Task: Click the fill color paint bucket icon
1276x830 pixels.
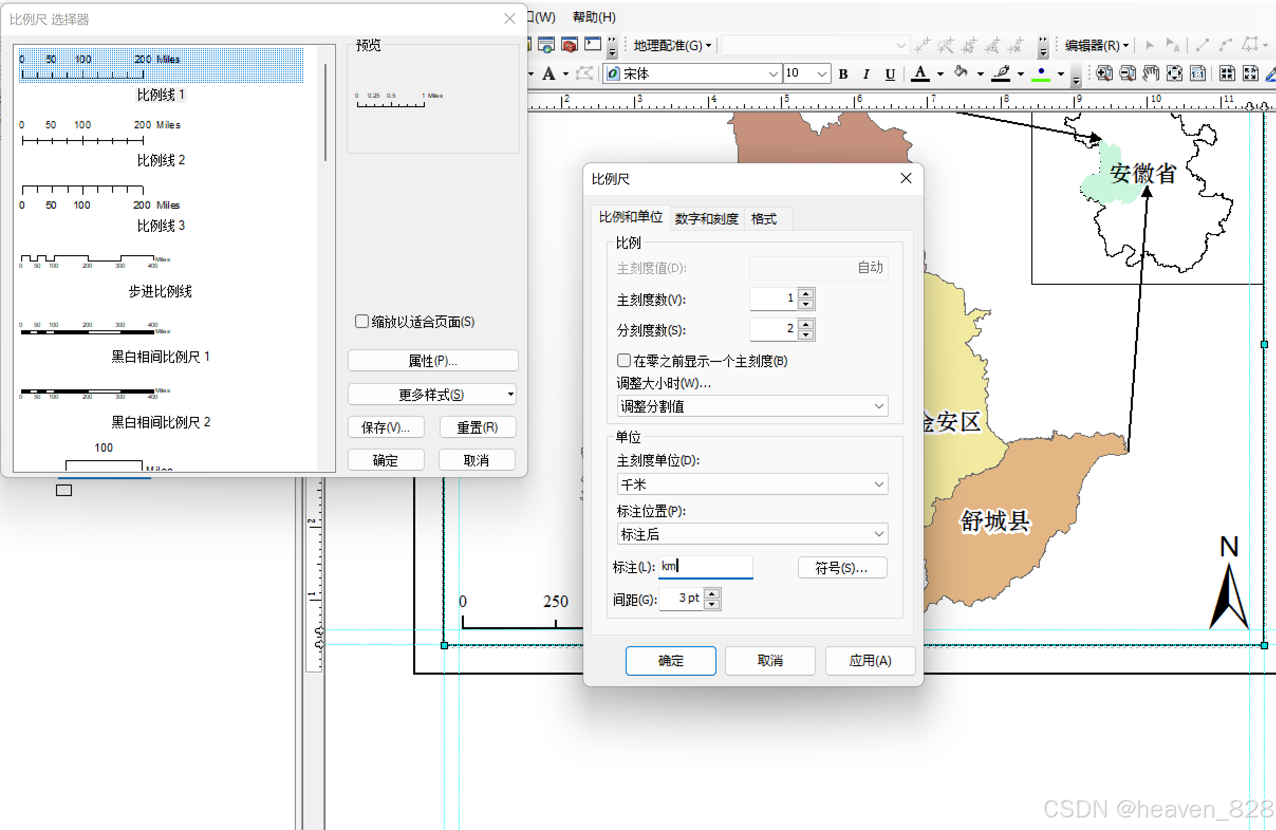Action: 961,72
